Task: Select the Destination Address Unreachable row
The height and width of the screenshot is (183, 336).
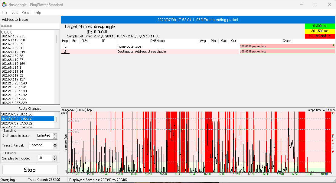Action: tap(150, 52)
